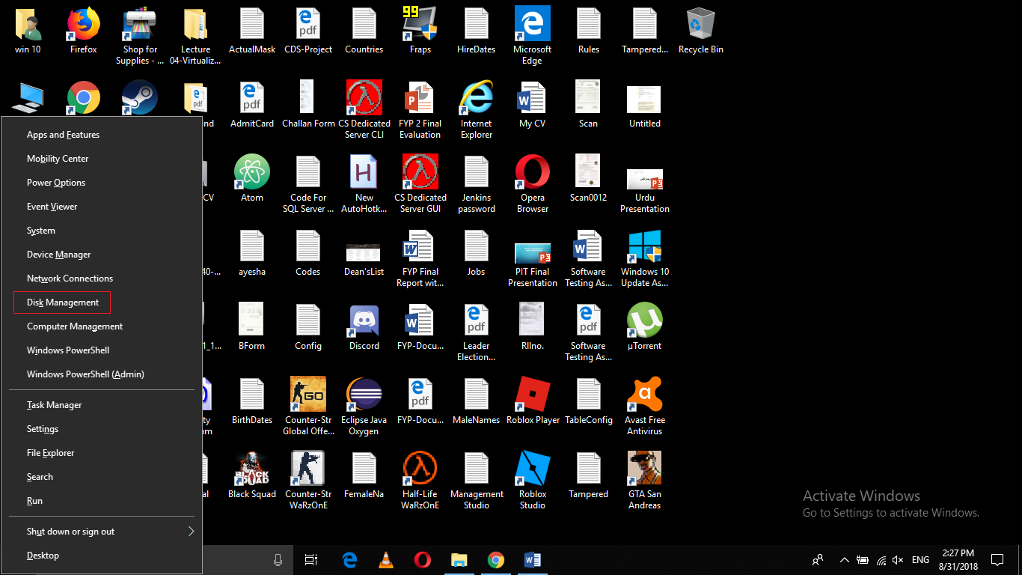This screenshot has width=1022, height=575.
Task: Open the Action Center notifications icon
Action: click(997, 560)
